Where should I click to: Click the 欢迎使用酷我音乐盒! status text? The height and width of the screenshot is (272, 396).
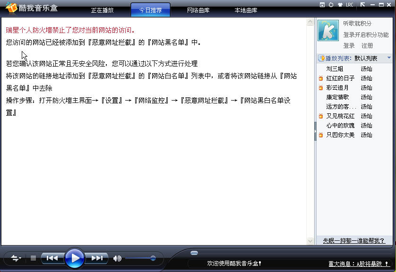pos(234,263)
